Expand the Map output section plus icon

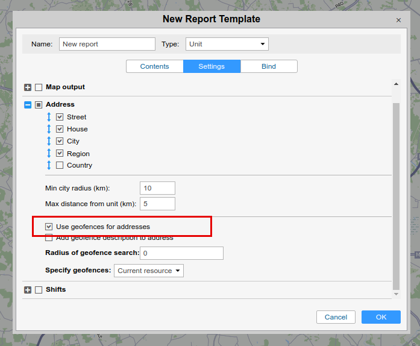click(x=28, y=87)
